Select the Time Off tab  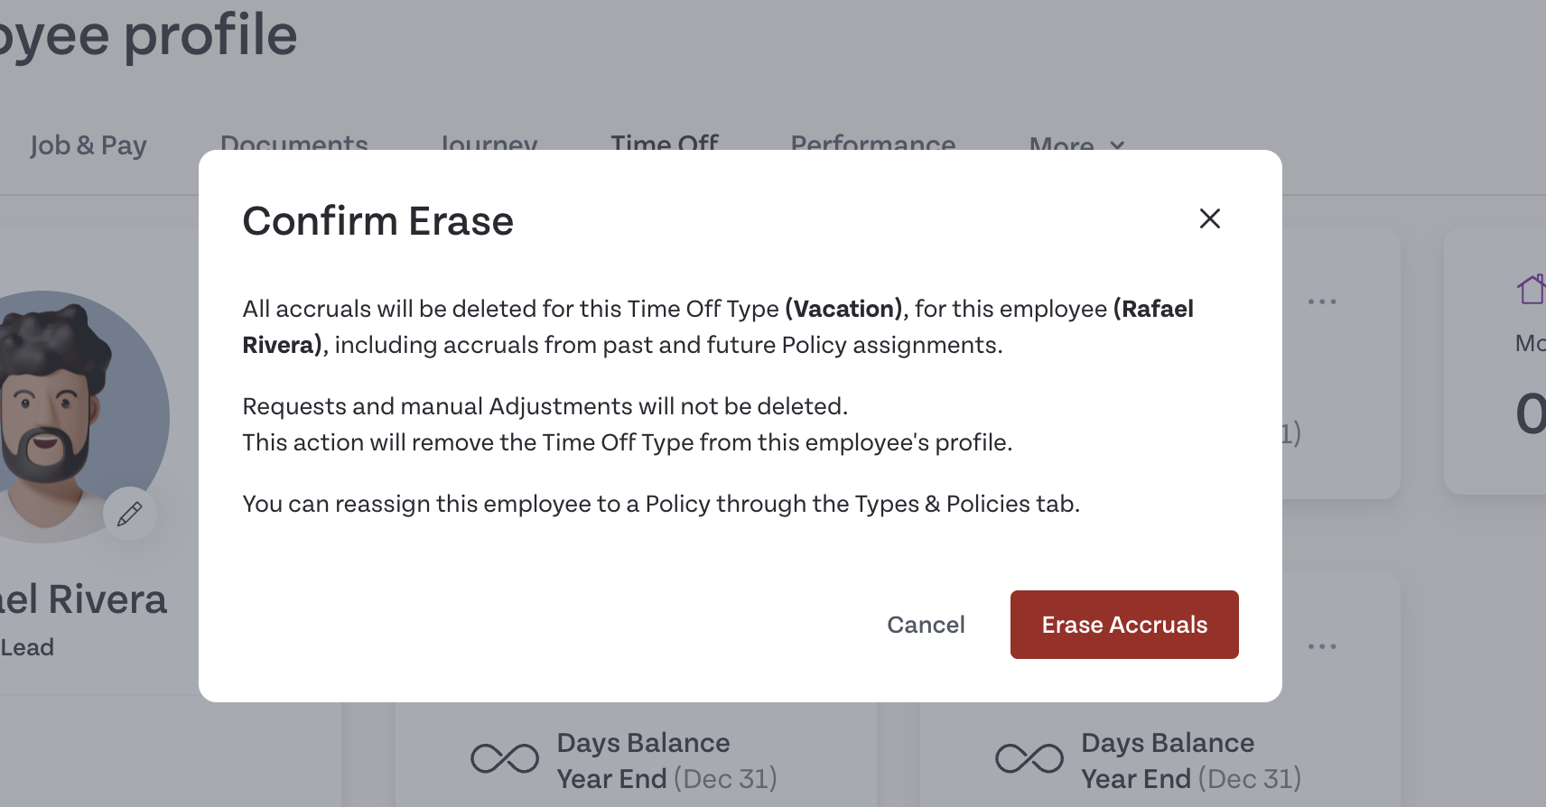665,144
